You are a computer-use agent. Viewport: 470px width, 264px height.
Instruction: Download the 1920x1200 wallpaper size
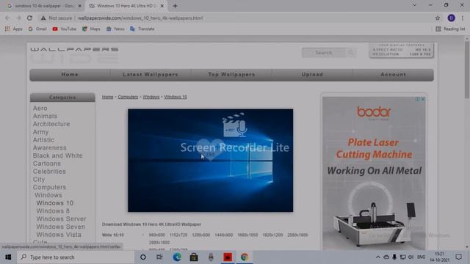click(272, 235)
